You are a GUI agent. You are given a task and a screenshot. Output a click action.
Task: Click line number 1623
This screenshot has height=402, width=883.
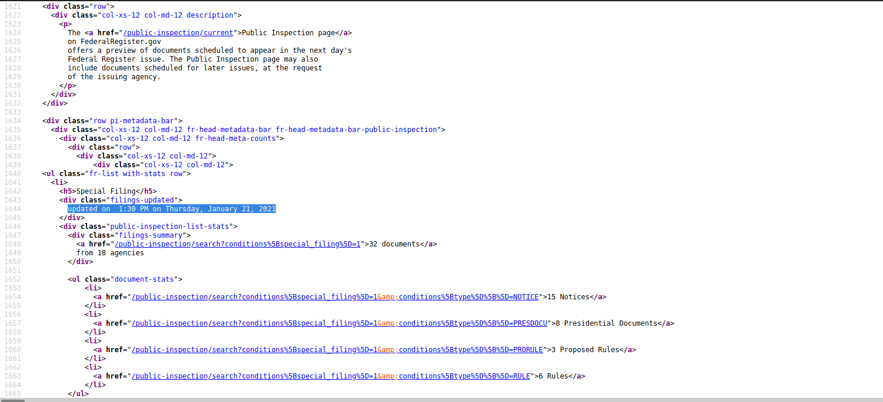point(12,24)
